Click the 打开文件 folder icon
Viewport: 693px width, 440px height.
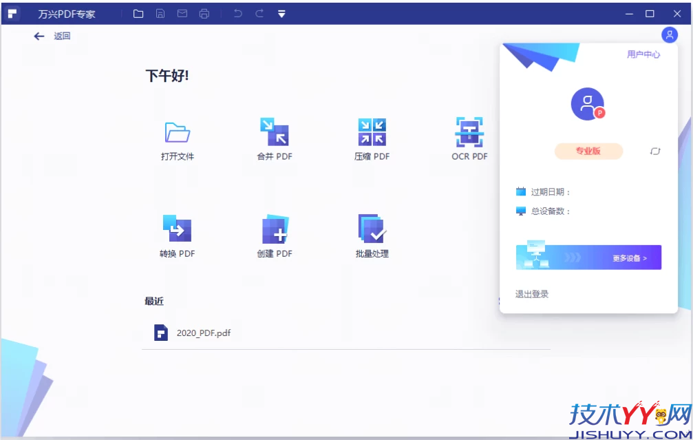coord(176,132)
